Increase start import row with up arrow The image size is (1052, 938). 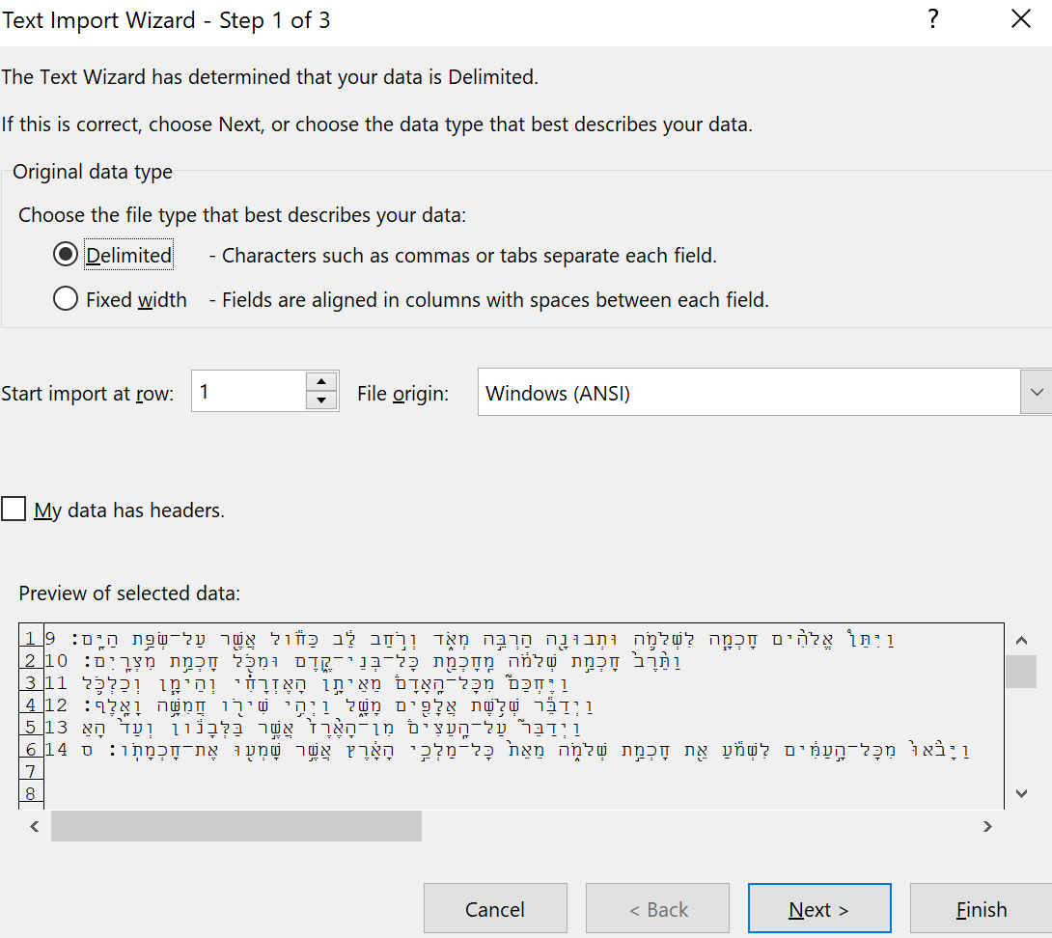pos(321,382)
